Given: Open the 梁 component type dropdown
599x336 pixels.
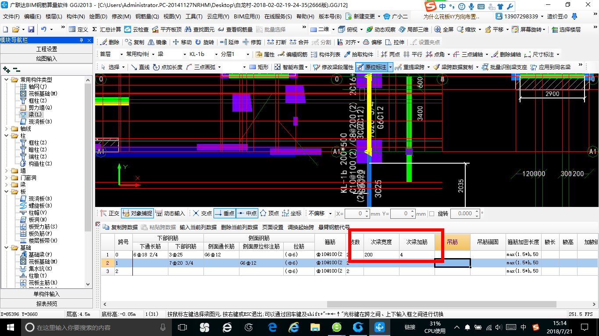Looking at the screenshot, I should (184, 54).
